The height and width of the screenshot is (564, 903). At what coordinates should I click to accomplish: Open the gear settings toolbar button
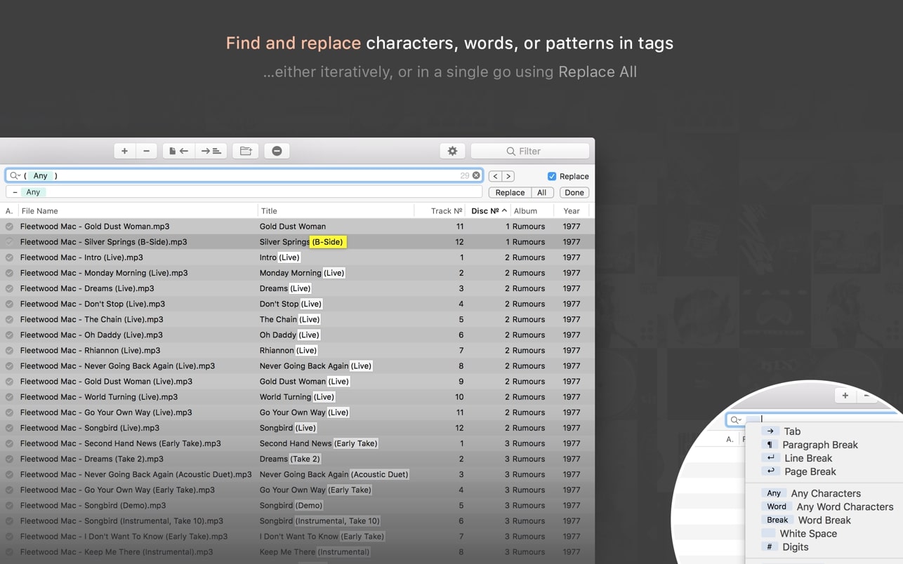(x=452, y=151)
